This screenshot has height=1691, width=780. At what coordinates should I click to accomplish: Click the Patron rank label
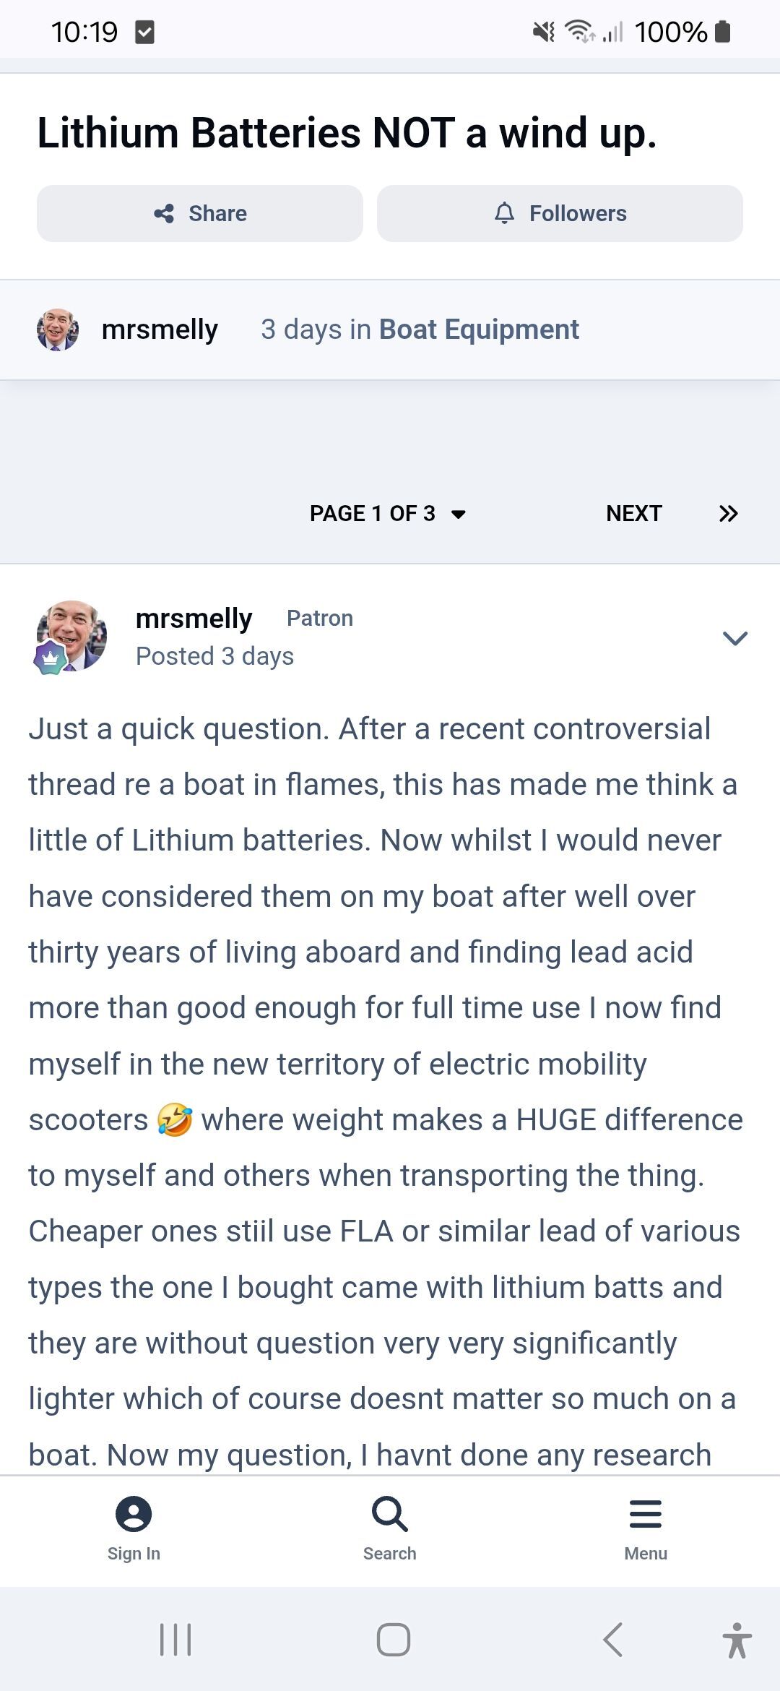click(x=320, y=619)
